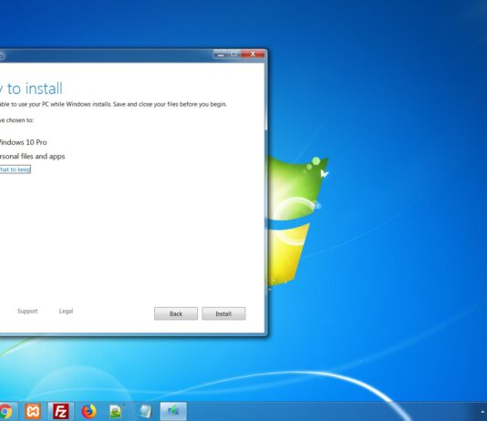Click the Install button

pyautogui.click(x=223, y=313)
